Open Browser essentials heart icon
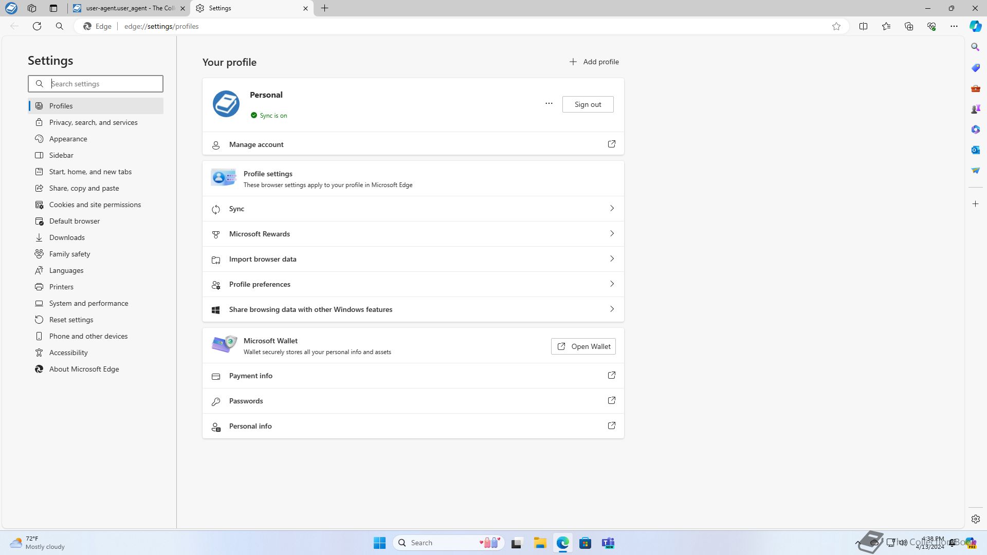987x555 pixels. tap(931, 26)
